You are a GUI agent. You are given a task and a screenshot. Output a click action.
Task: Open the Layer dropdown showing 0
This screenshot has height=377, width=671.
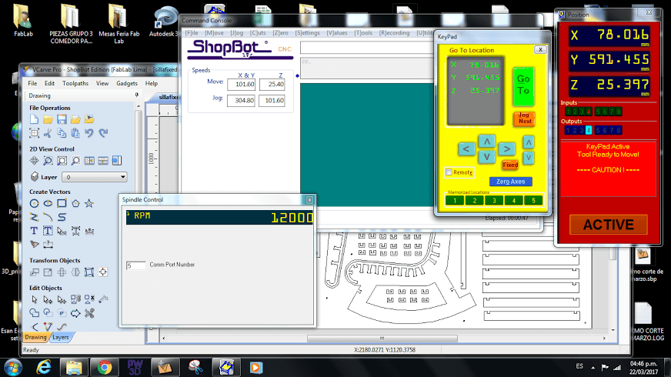pyautogui.click(x=95, y=177)
